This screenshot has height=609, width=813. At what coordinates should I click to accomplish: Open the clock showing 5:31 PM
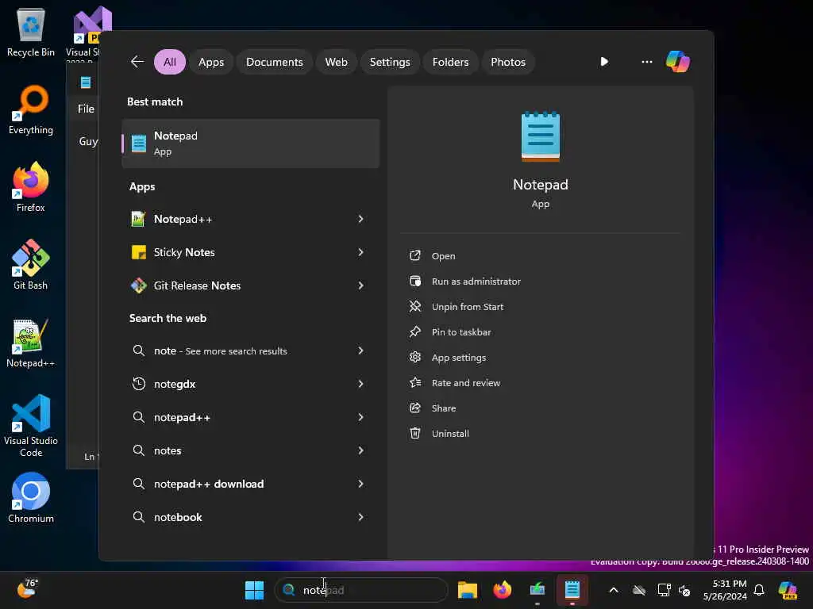coord(725,590)
